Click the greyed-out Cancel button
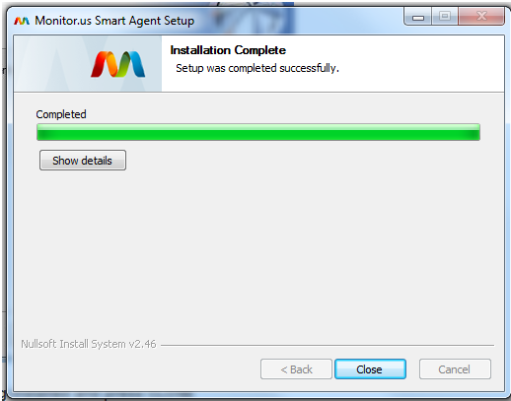Screen dimensions: 511x401 (455, 369)
